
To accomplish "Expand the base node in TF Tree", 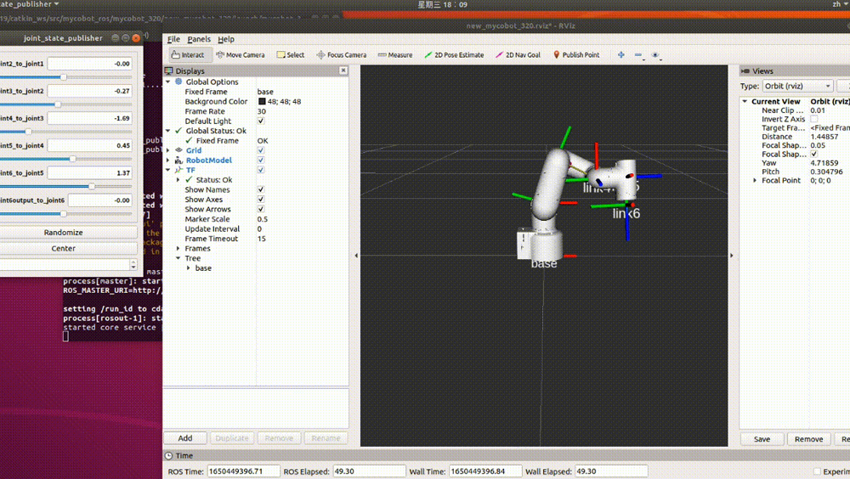I will coord(189,268).
